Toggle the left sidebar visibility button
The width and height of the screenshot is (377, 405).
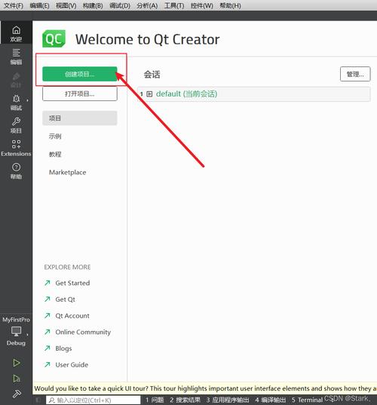[38, 400]
